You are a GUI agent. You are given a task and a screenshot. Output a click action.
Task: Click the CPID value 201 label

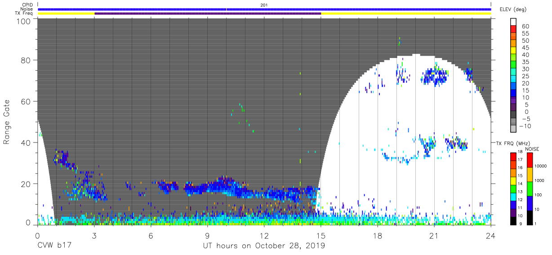click(264, 5)
